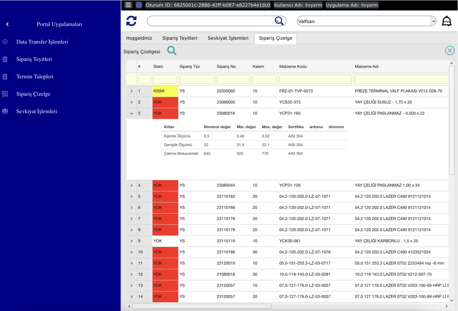Open notifications bell icon
The image size is (458, 311).
(446, 21)
